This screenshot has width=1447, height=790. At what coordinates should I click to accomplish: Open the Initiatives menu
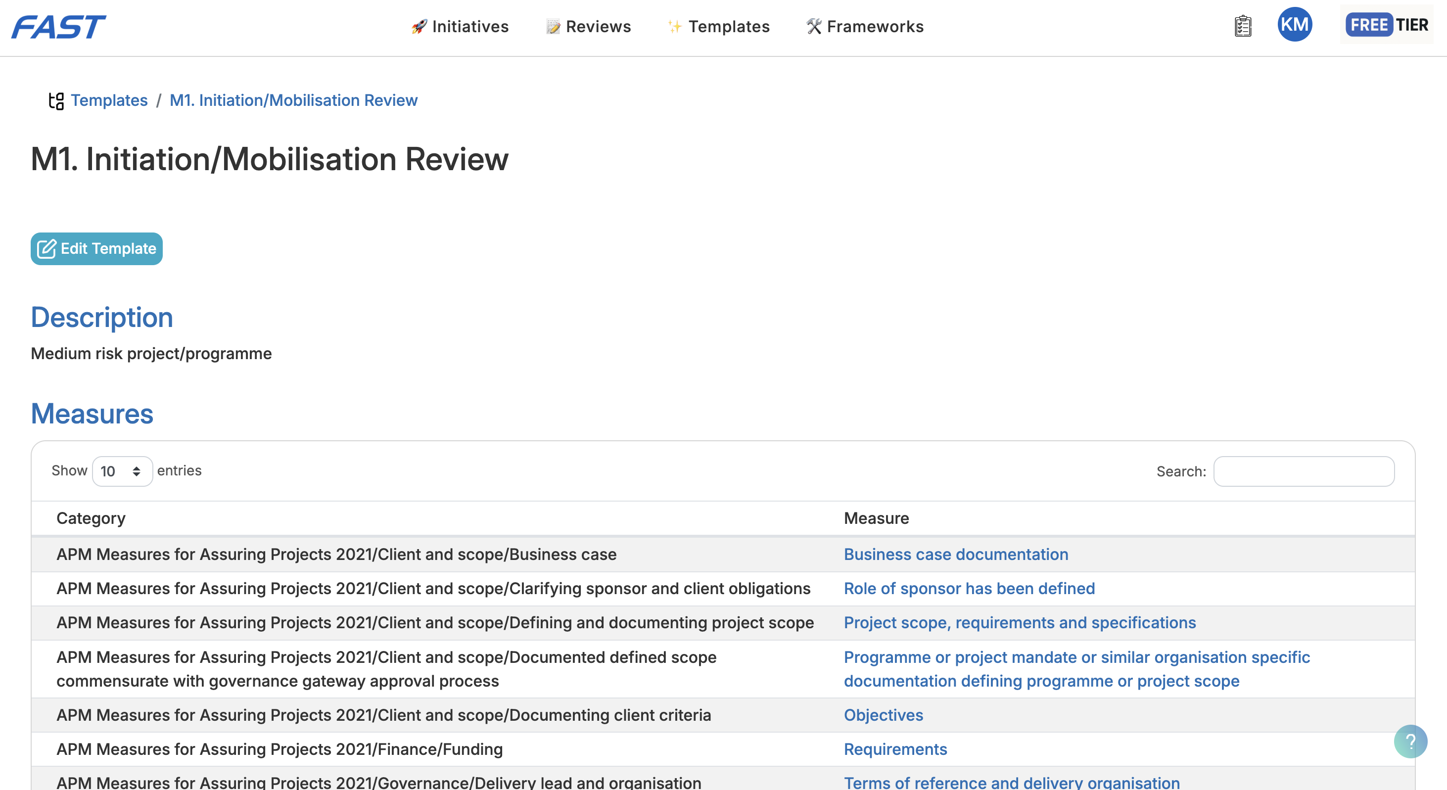coord(460,26)
